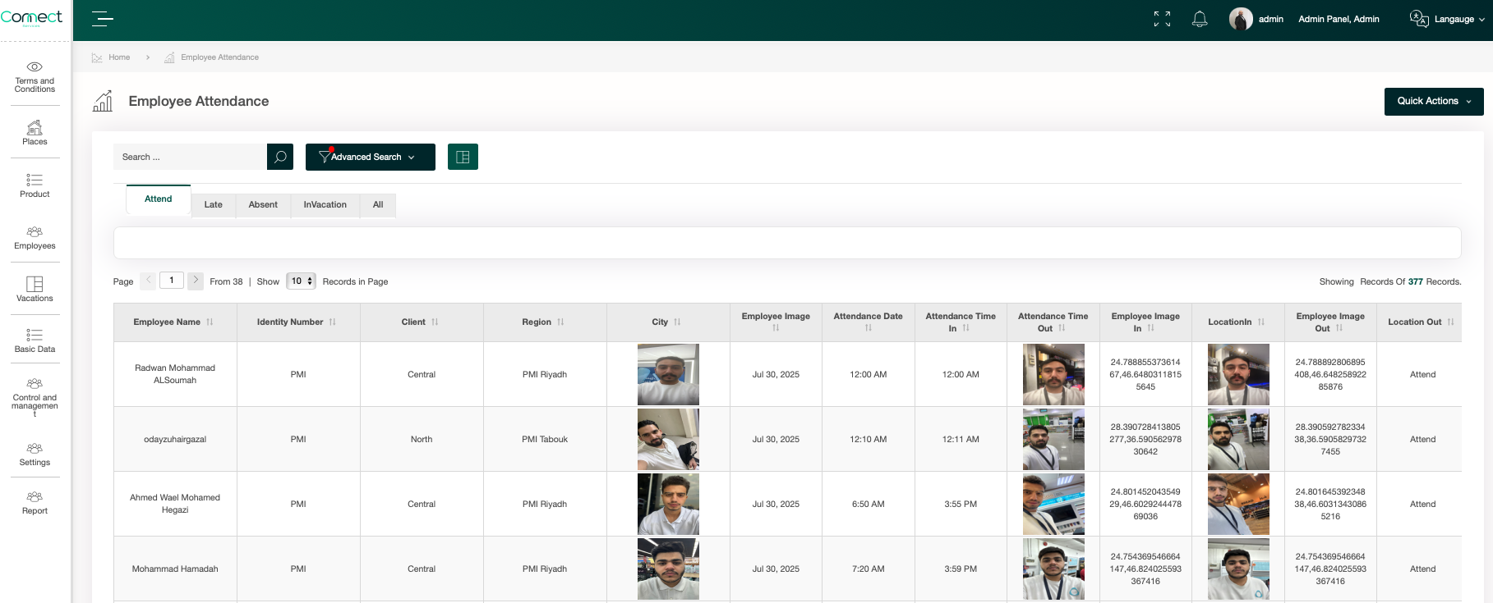
Task: Enter fullscreen mode icon
Action: (x=1162, y=19)
